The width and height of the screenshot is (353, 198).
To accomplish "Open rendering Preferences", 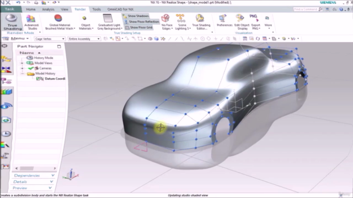I will click(224, 21).
